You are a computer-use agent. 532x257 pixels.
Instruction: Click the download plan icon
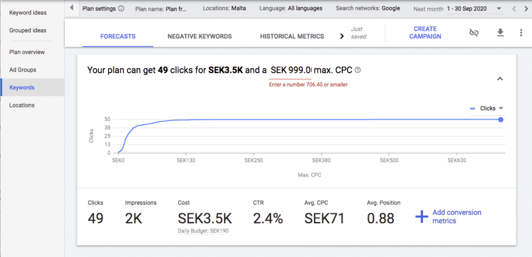tap(500, 33)
